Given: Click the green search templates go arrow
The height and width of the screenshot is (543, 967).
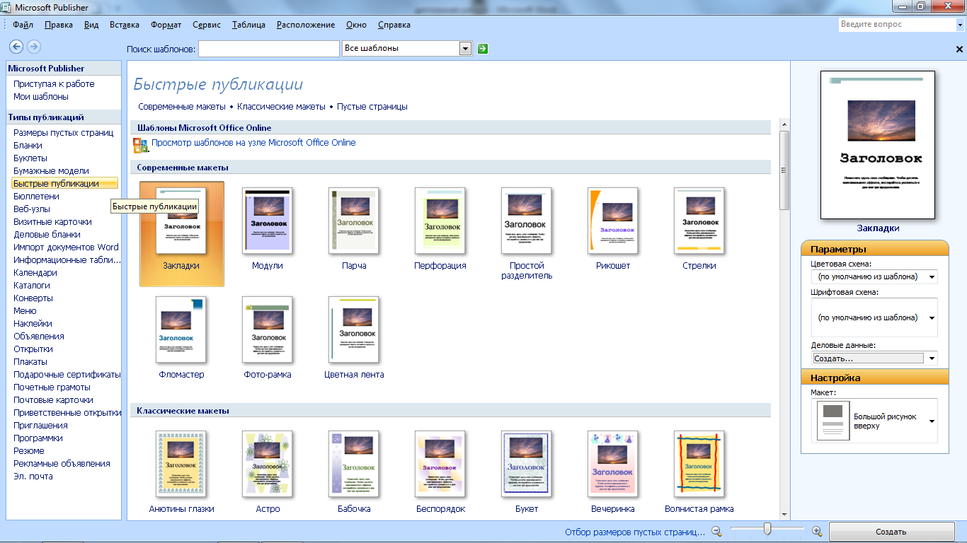Looking at the screenshot, I should pos(483,48).
